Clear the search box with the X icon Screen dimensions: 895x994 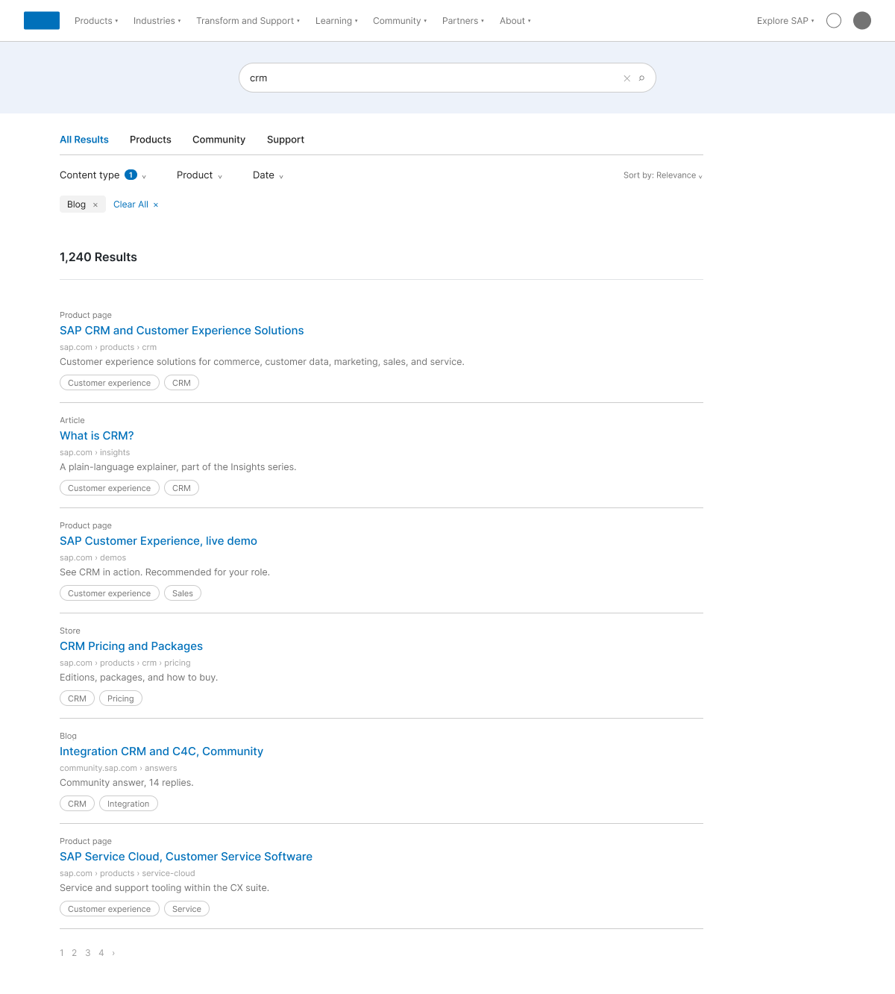click(627, 78)
